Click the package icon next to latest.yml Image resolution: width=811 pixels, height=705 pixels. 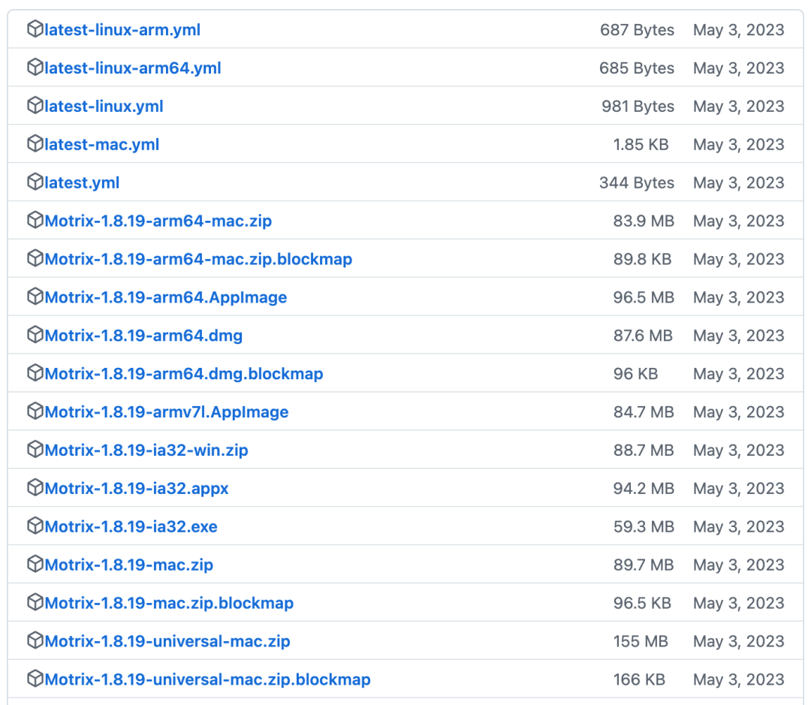pos(35,182)
